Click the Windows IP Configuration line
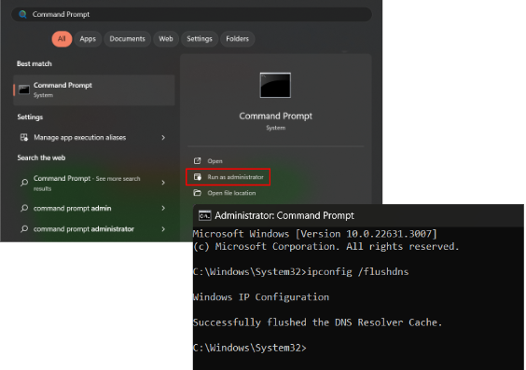The width and height of the screenshot is (526, 370). point(261,297)
